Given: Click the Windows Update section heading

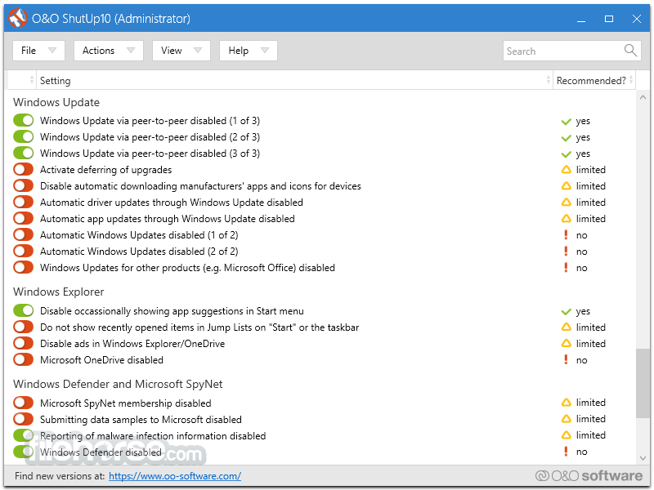Looking at the screenshot, I should (x=56, y=102).
